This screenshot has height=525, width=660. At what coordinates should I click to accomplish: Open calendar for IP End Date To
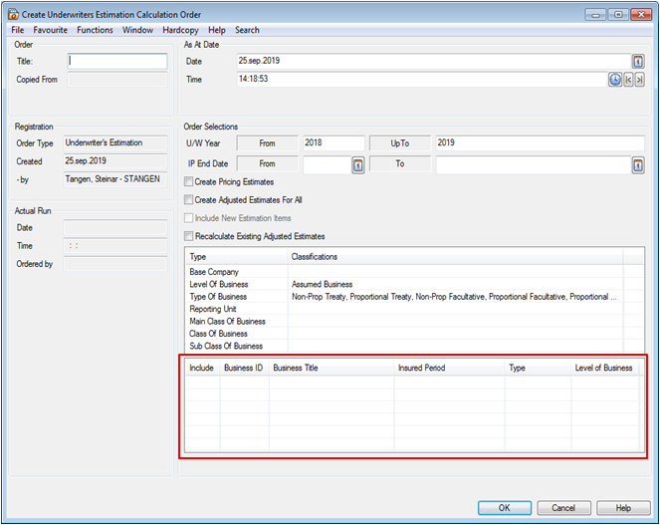[638, 164]
